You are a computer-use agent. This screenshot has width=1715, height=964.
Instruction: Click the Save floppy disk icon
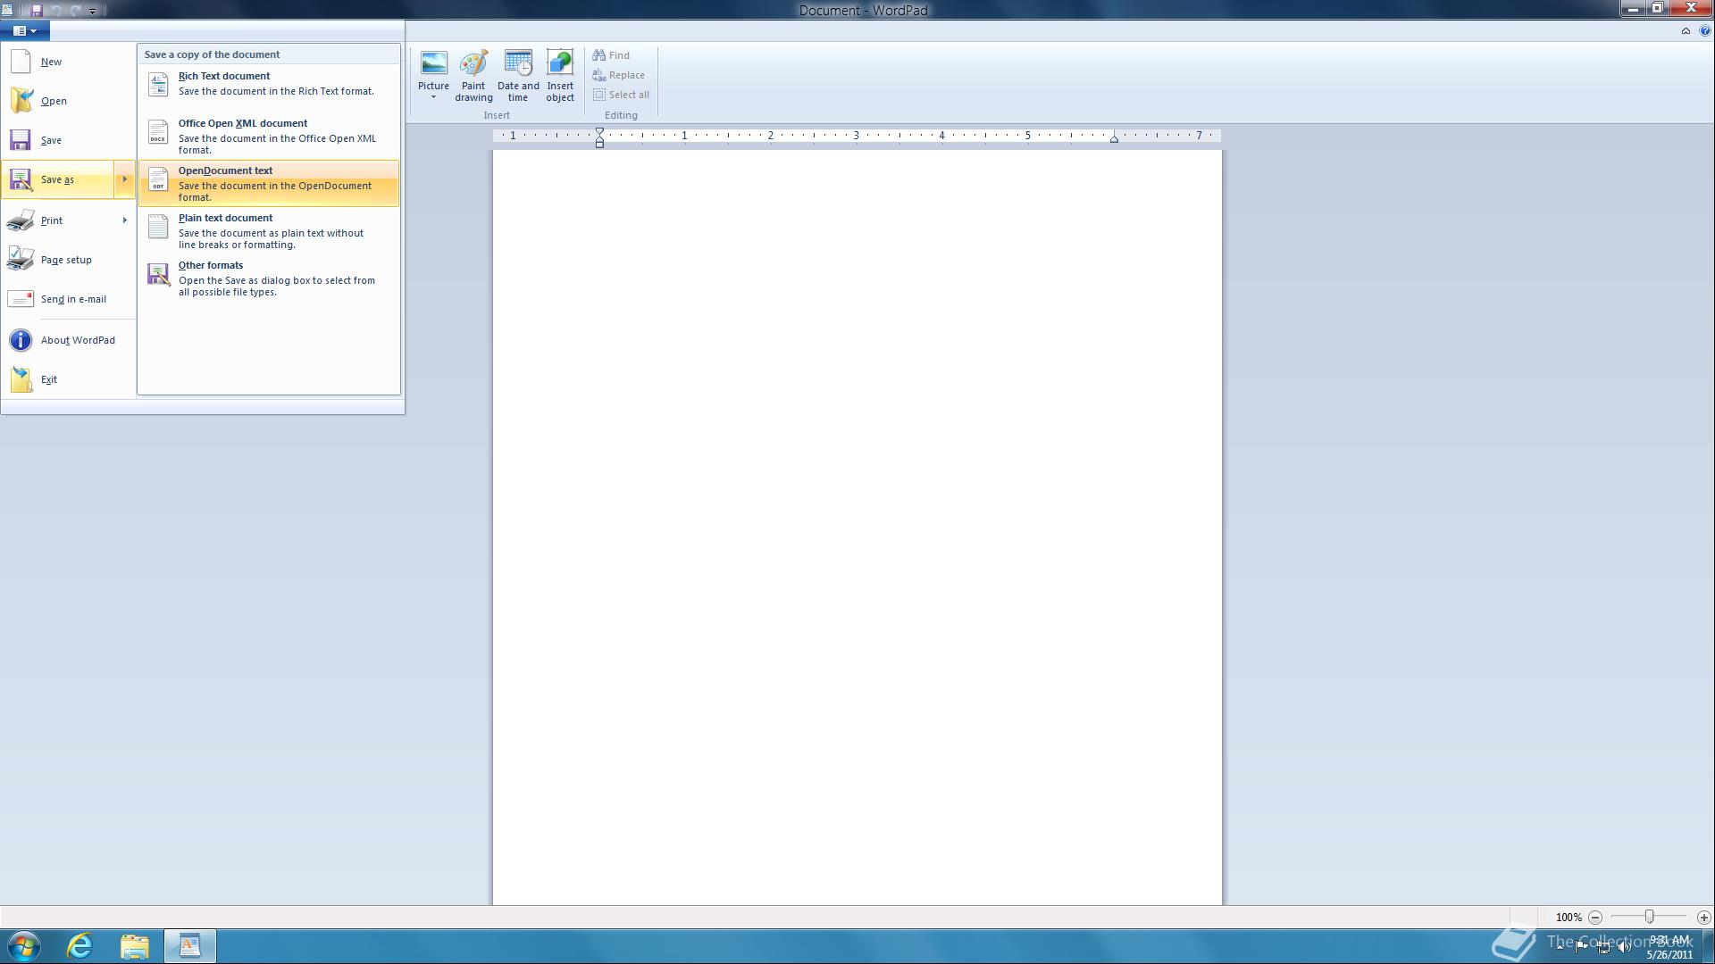(21, 140)
